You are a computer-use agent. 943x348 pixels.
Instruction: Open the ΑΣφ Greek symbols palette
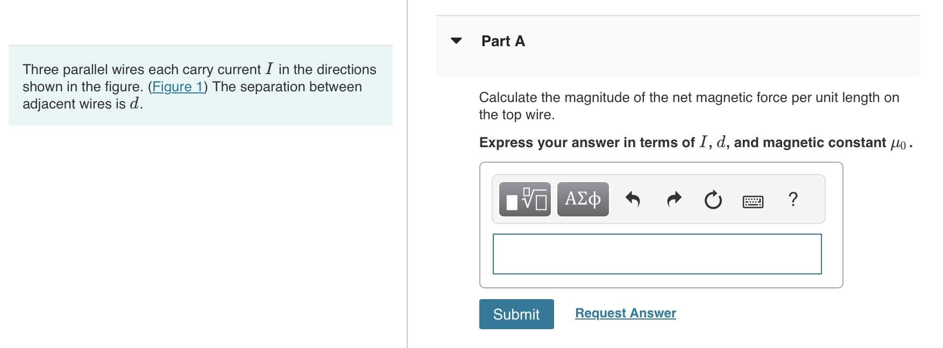[x=583, y=199]
